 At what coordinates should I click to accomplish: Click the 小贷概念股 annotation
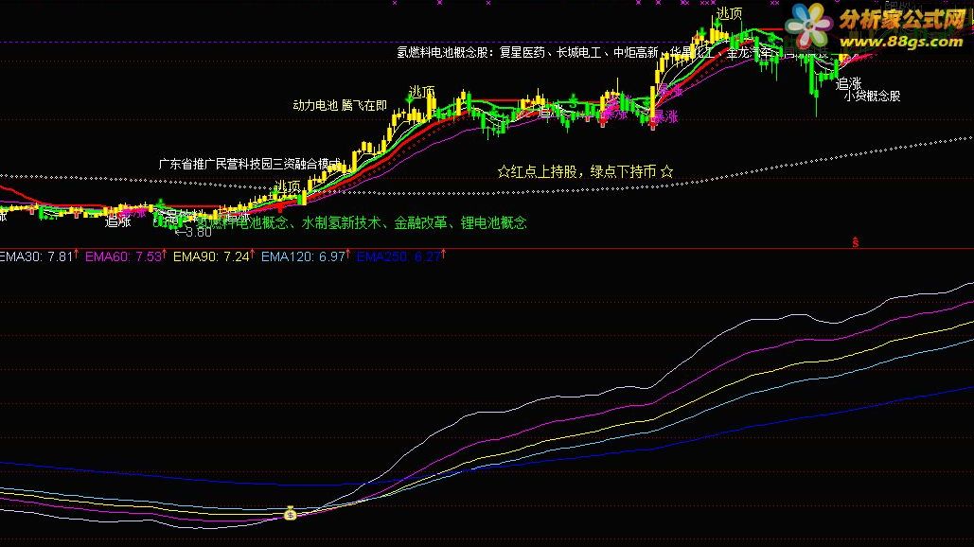click(872, 96)
